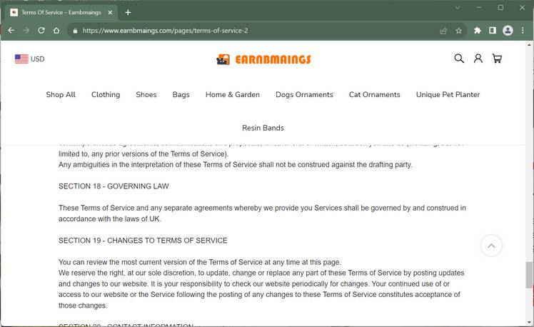Open the account login icon
Image resolution: width=534 pixels, height=327 pixels.
[x=478, y=59]
